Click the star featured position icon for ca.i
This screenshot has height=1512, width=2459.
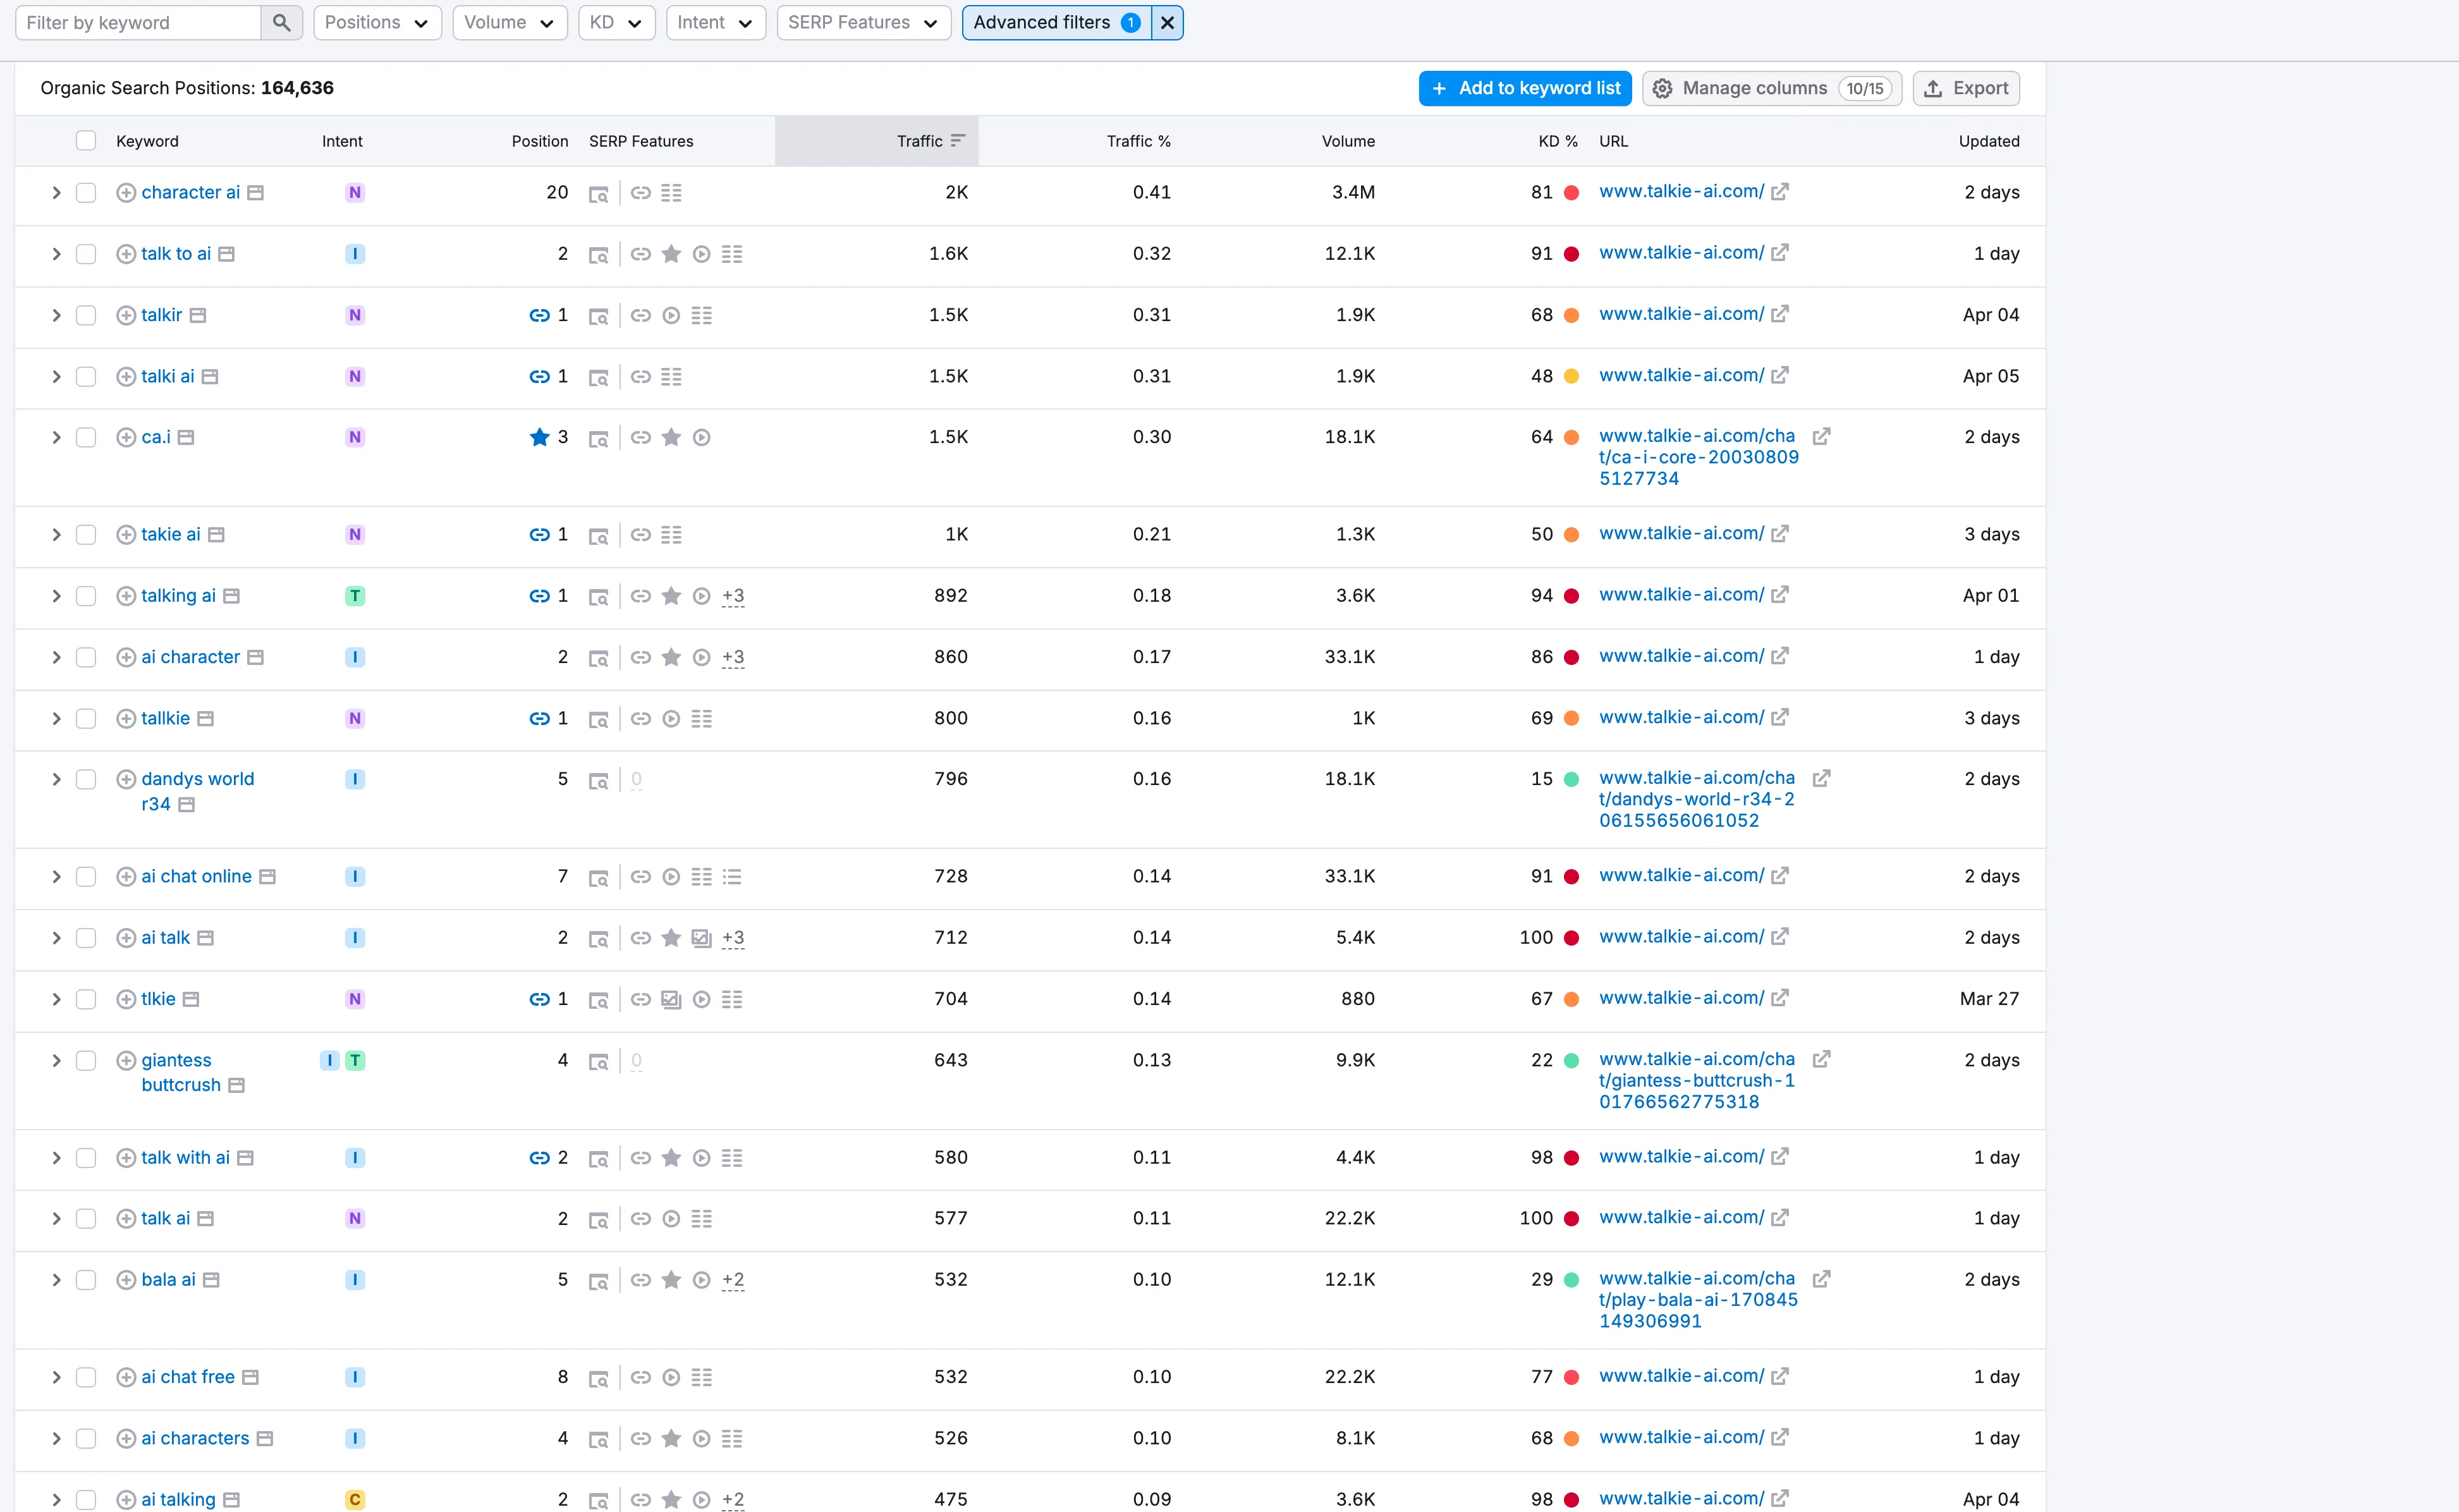click(539, 437)
